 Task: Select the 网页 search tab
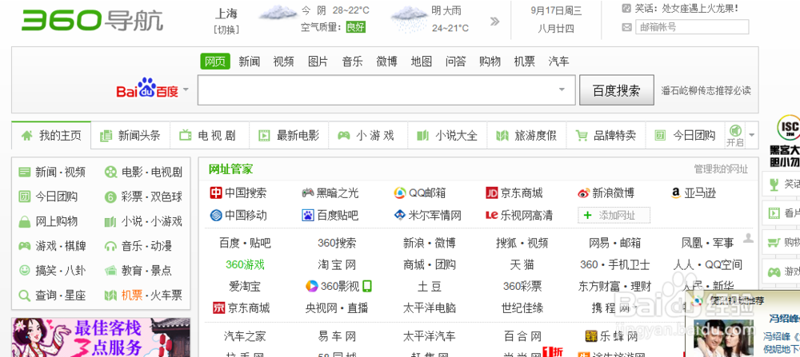(x=214, y=61)
